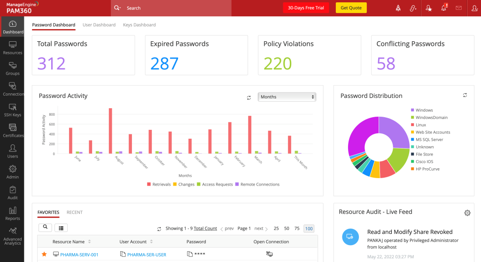The width and height of the screenshot is (481, 262).
Task: Click the Windows color swatch in legend
Action: click(412, 110)
